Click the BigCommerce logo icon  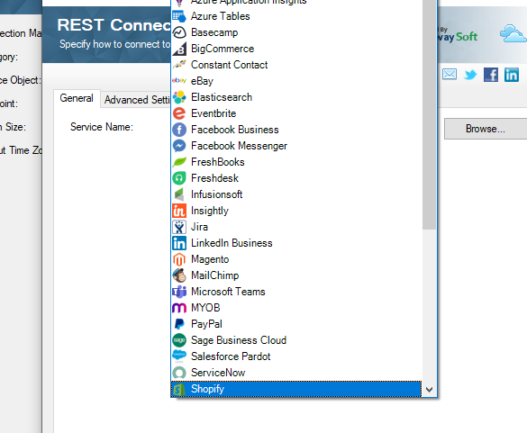pos(178,49)
